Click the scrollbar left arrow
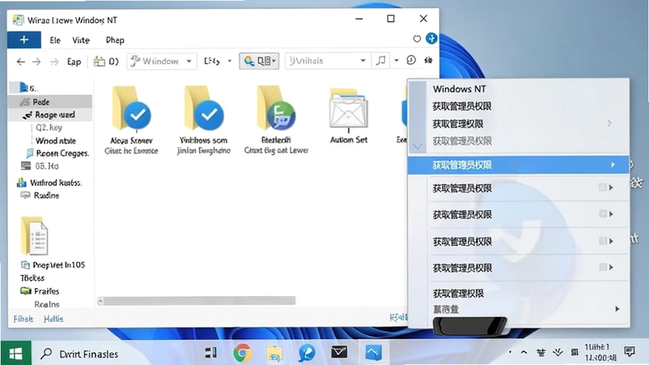This screenshot has height=365, width=649. (100, 301)
